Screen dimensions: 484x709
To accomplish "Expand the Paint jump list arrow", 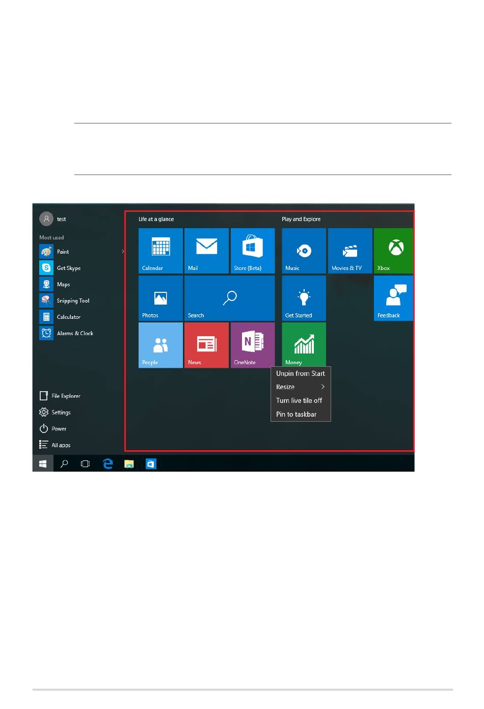I will coord(123,252).
